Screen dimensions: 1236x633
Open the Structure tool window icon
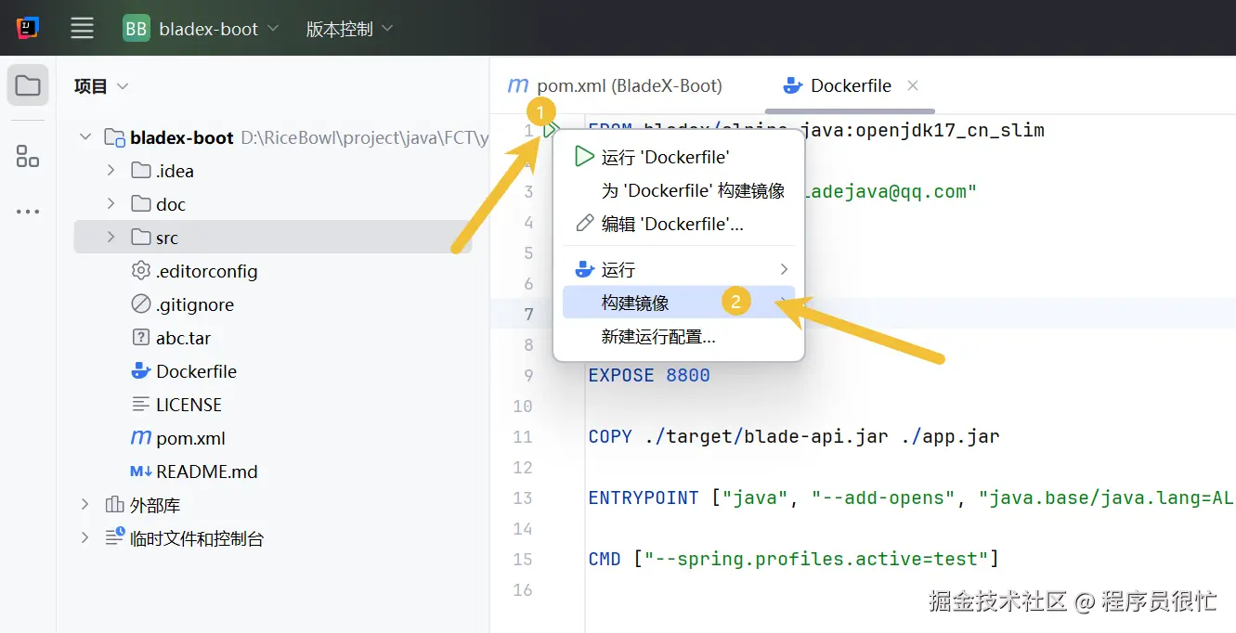tap(28, 156)
